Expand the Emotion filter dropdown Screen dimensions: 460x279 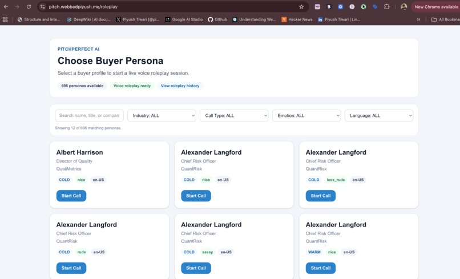[306, 116]
